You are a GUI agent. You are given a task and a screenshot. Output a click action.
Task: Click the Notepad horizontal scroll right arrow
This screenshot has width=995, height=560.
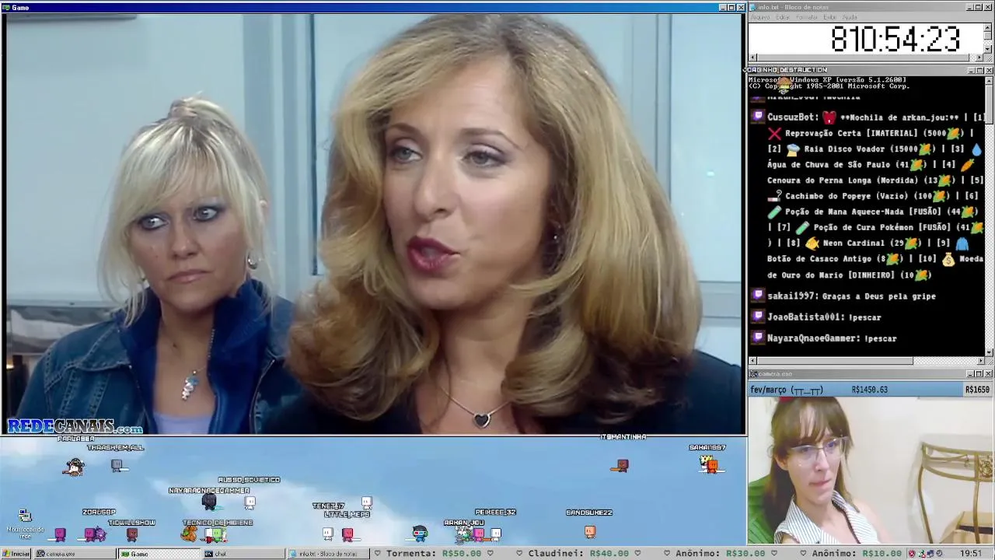pos(979,58)
